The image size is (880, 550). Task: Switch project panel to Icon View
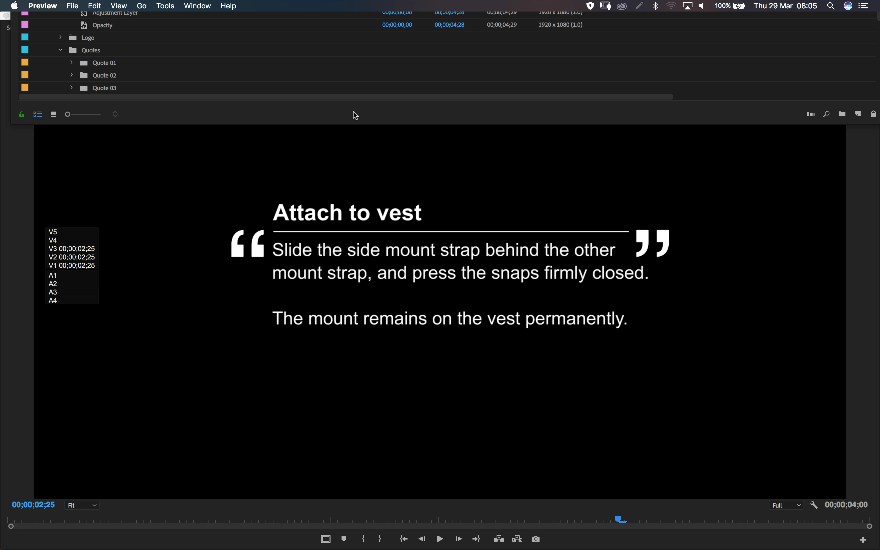(53, 114)
